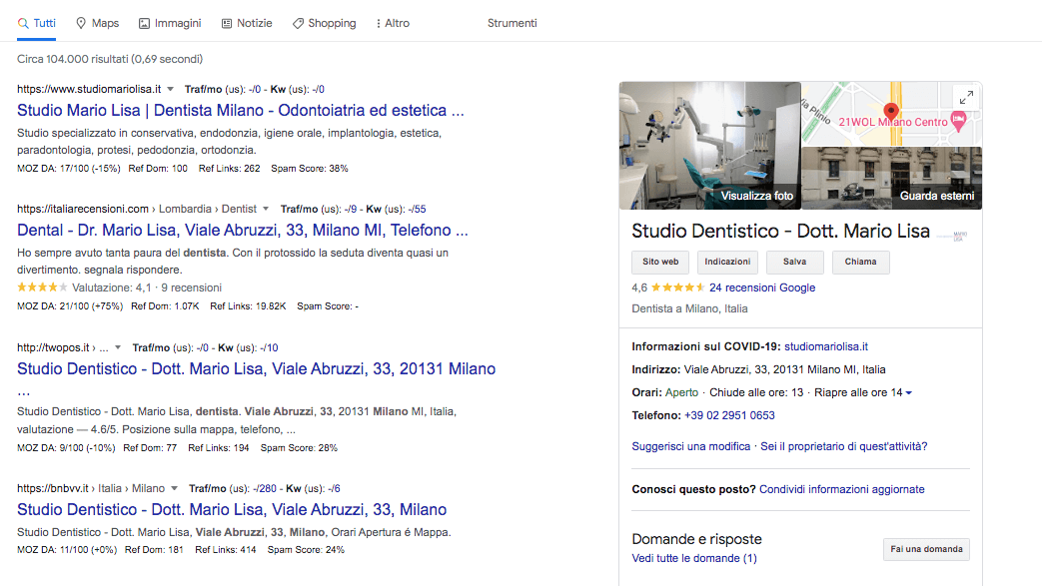Screen dimensions: 1042x586
Task: Open the Altro menu
Action: [393, 23]
